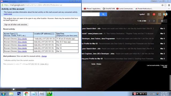Open the account profile picture in Gmail
Screen dimensions: 171x96
point(165,14)
